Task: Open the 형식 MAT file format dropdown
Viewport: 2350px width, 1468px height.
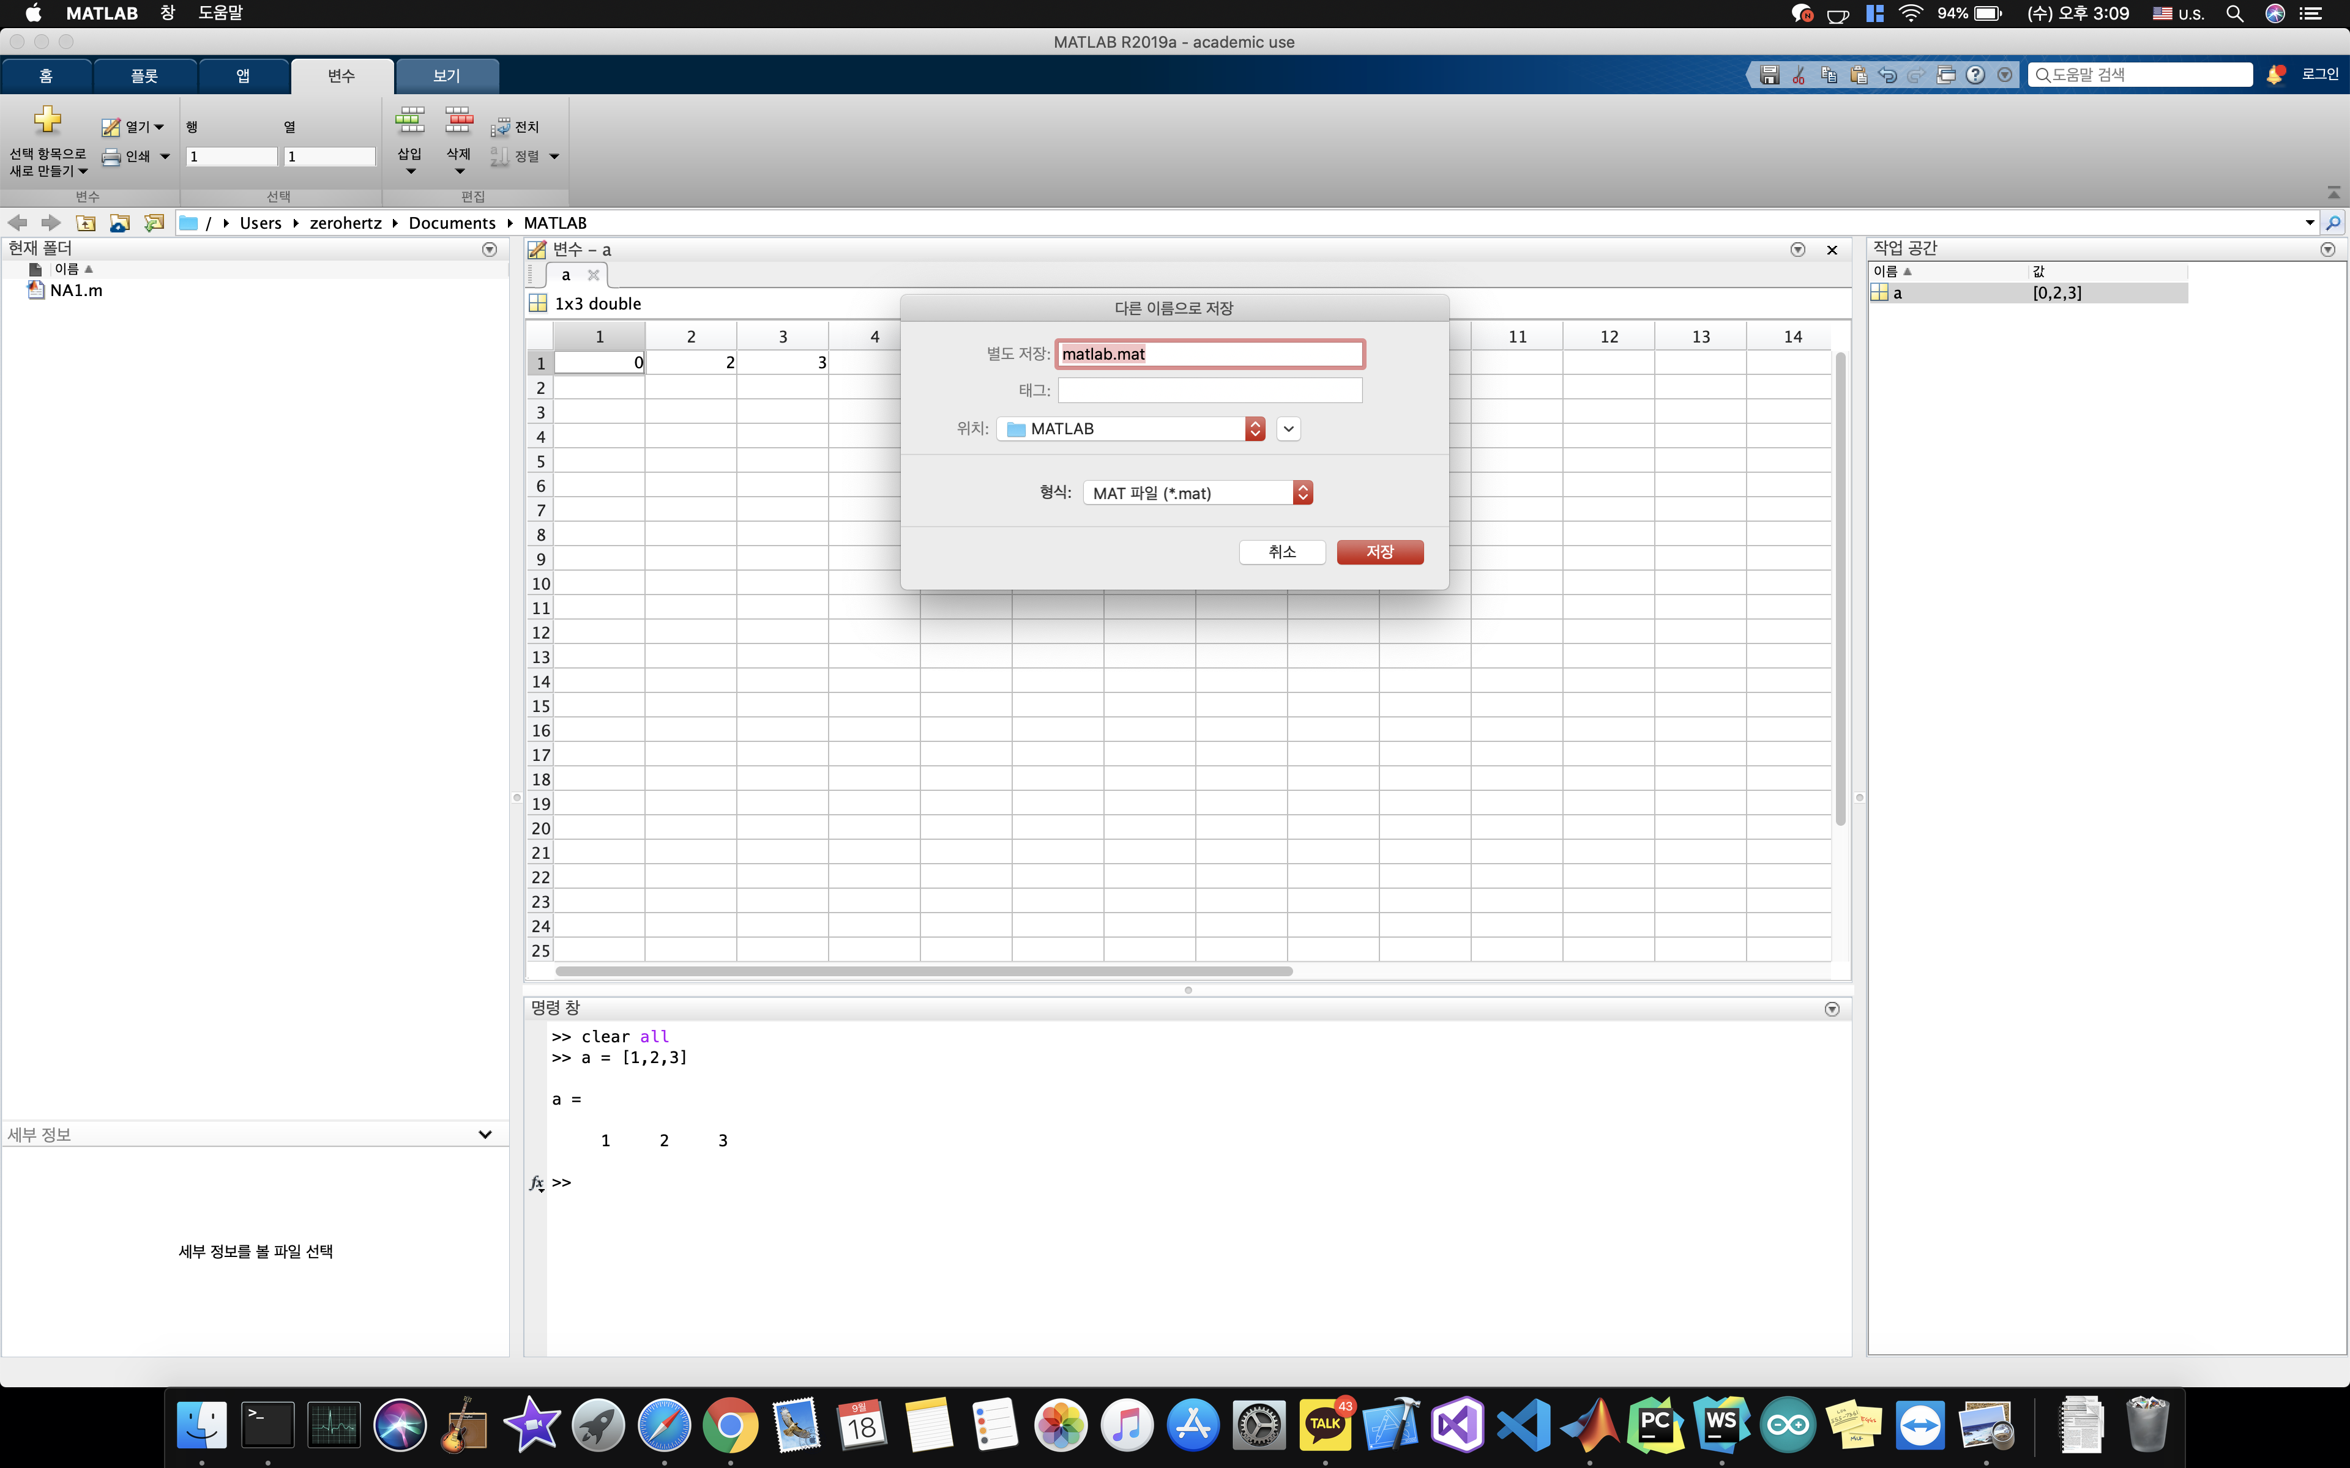Action: point(1198,493)
